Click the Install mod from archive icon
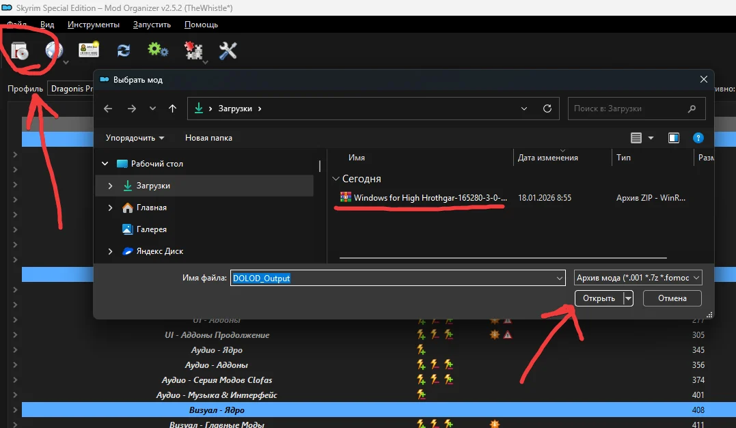This screenshot has width=736, height=428. (x=21, y=51)
